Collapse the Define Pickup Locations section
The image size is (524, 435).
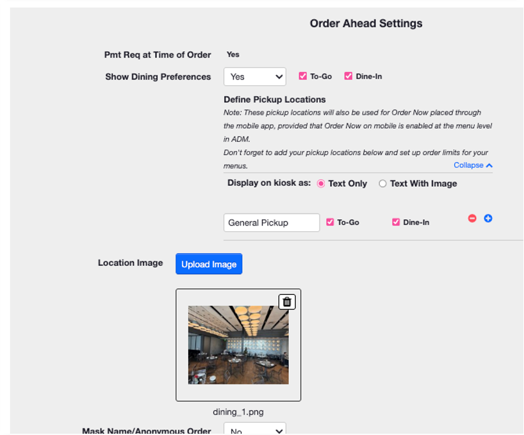[473, 165]
